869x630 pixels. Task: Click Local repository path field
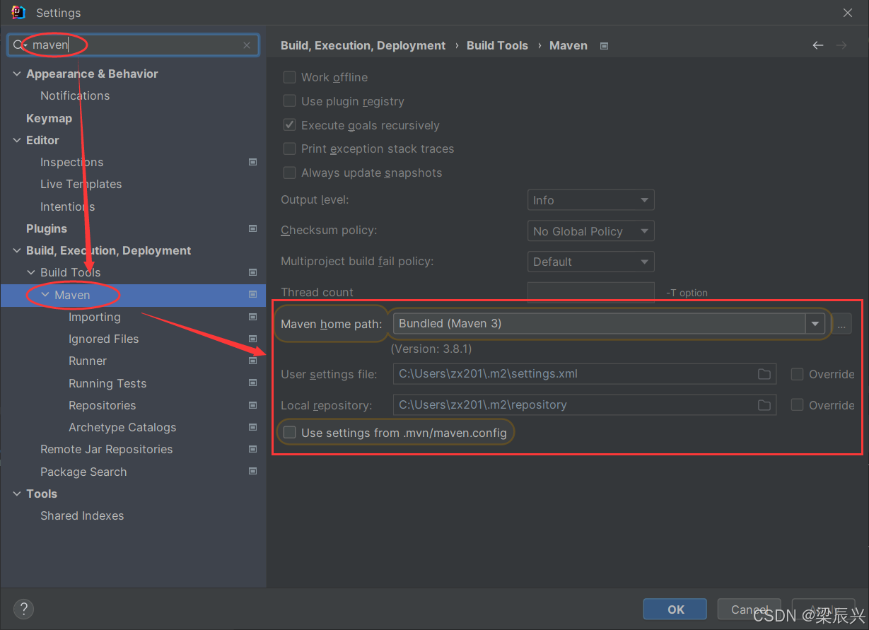pyautogui.click(x=584, y=405)
